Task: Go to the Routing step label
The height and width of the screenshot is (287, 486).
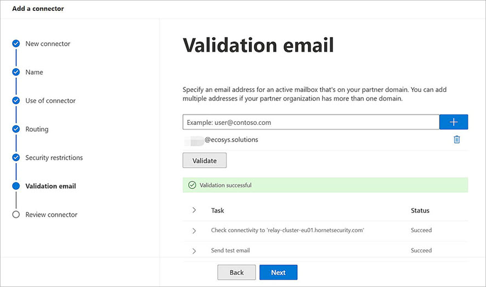Action: 37,129
